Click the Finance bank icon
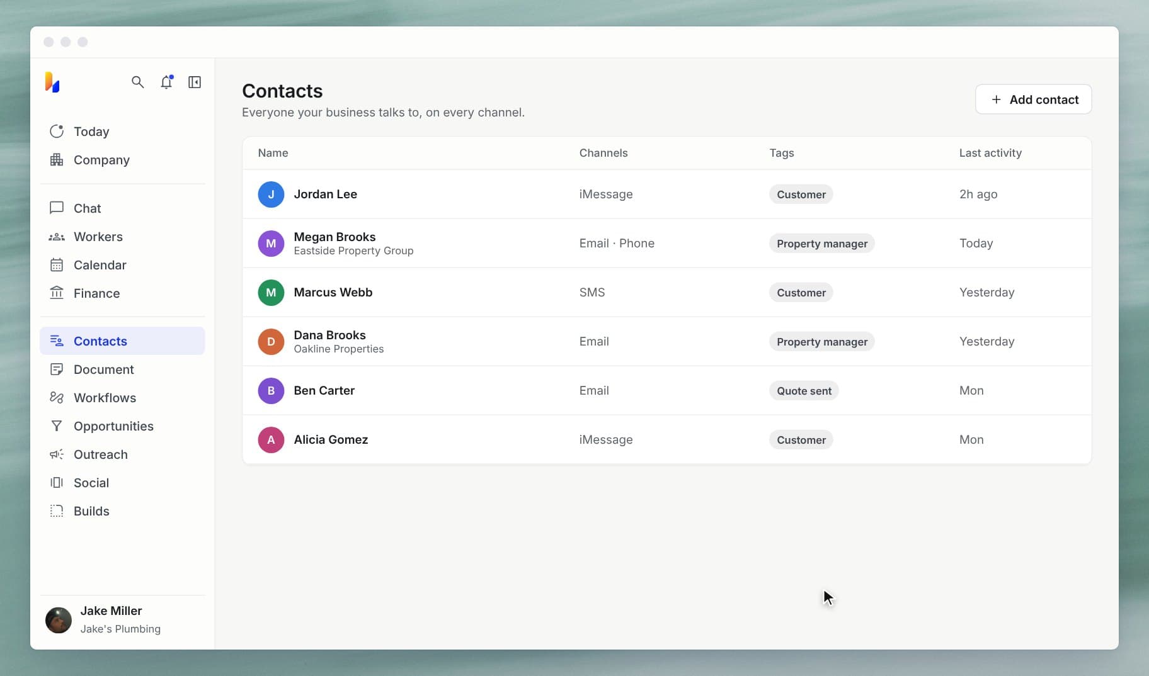 point(57,293)
